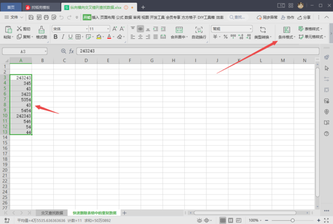The width and height of the screenshot is (333, 224).
Task: Open the 宋体 font name dropdown
Action: [x=68, y=28]
